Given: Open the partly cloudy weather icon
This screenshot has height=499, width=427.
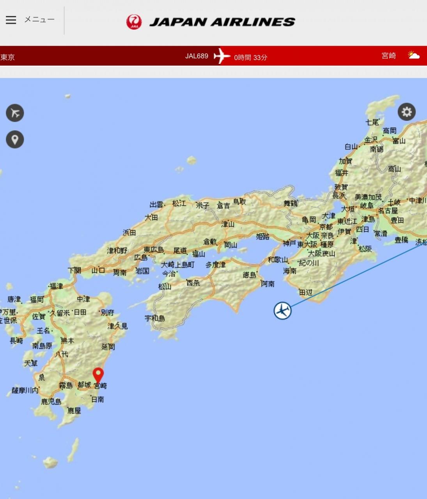Looking at the screenshot, I should (x=413, y=55).
